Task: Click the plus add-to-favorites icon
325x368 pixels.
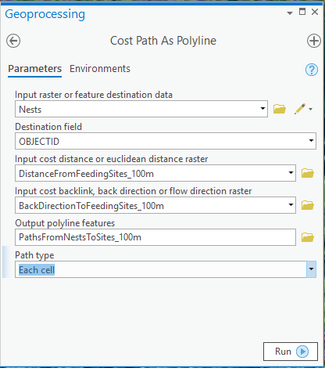Action: tap(313, 41)
